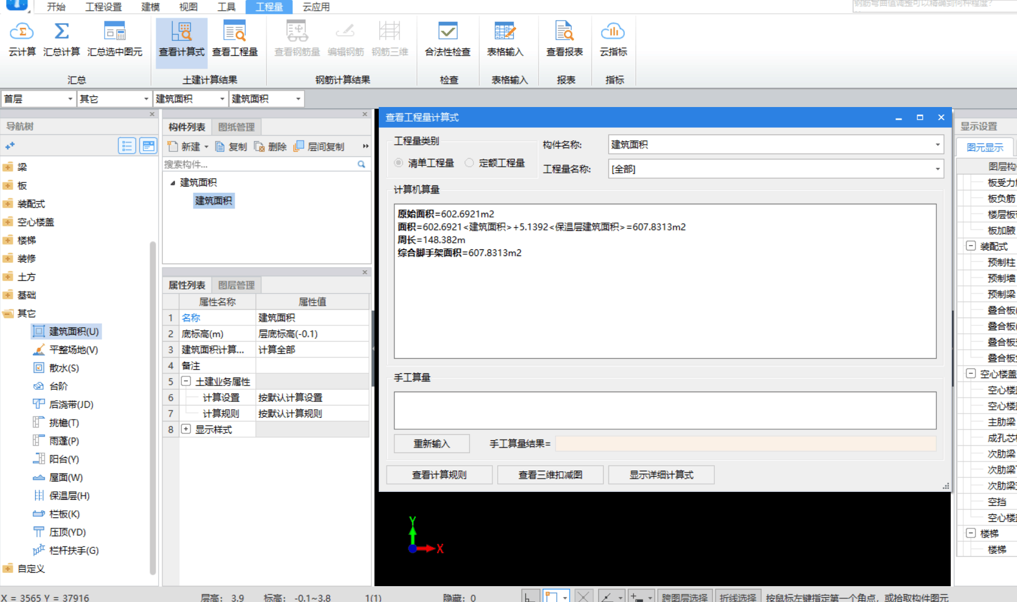Click 重新输入 button
This screenshot has width=1017, height=602.
[x=432, y=444]
